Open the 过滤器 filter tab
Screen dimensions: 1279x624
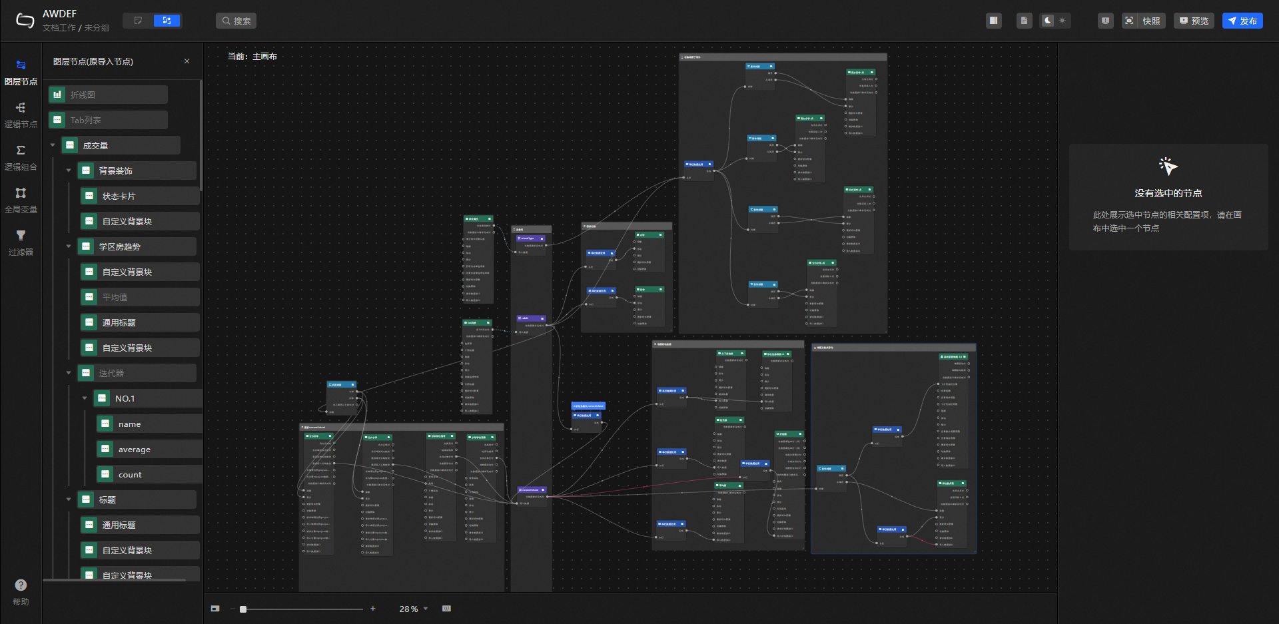tap(21, 242)
